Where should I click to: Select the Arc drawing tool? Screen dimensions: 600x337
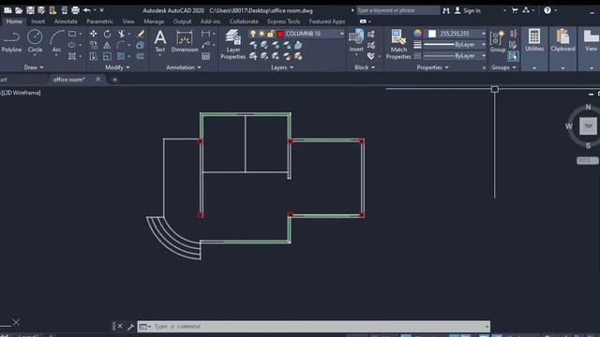[56, 41]
